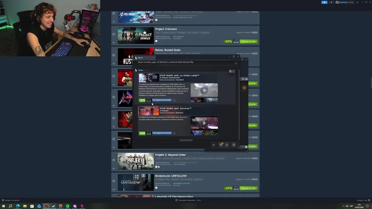This screenshot has height=209, width=372.
Task: Add BrokenLore: UNFOLLOW to the cart
Action: (x=248, y=188)
